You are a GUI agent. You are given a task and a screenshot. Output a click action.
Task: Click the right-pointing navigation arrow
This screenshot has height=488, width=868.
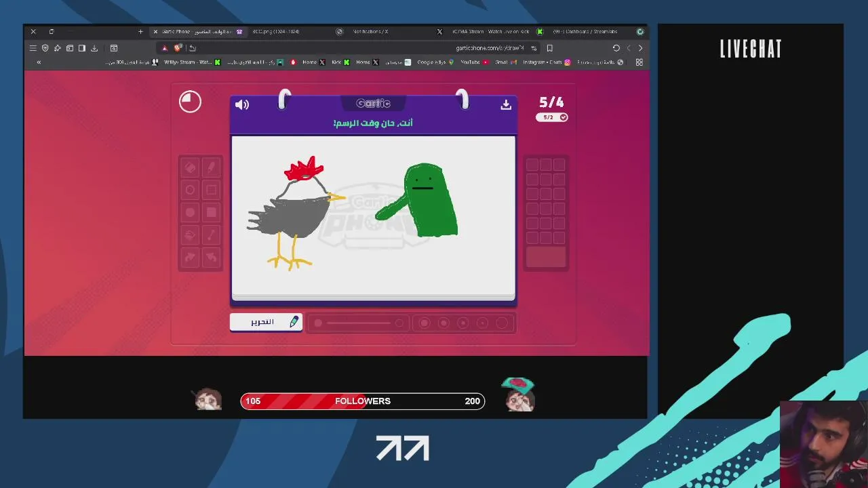pos(640,48)
